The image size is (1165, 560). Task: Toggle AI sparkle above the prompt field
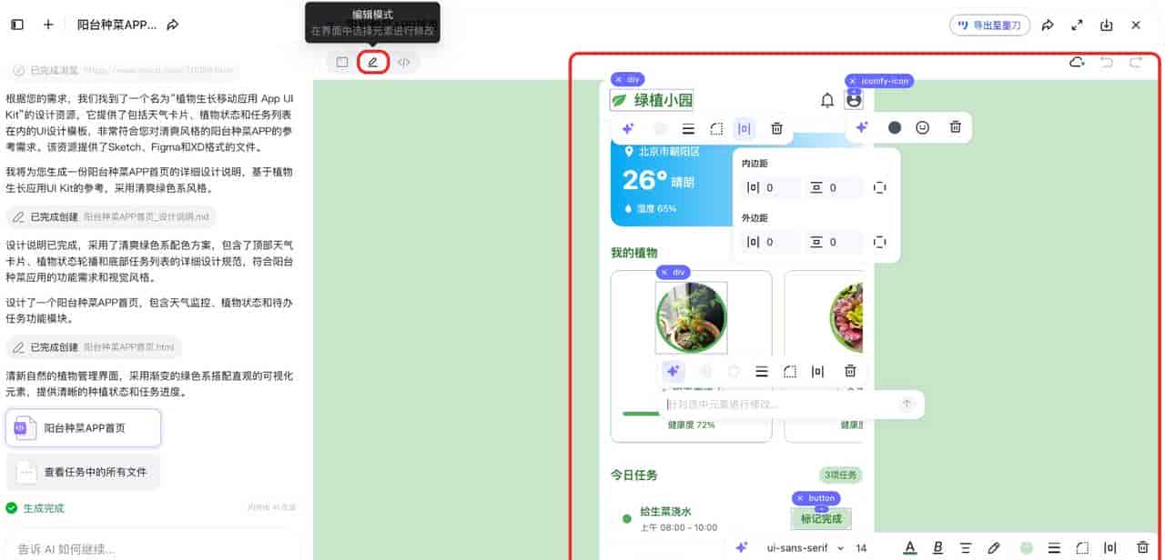(673, 371)
